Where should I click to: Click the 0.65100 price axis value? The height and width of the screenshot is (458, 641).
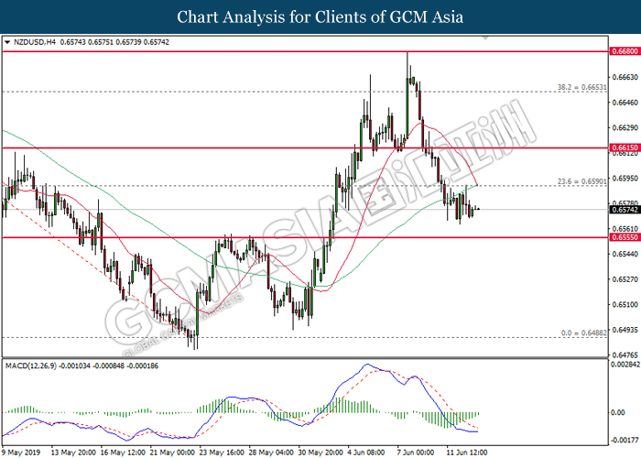click(x=625, y=305)
